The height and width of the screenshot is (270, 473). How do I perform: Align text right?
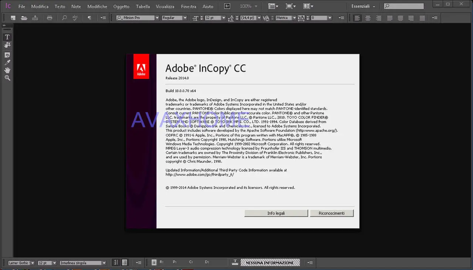tap(378, 18)
